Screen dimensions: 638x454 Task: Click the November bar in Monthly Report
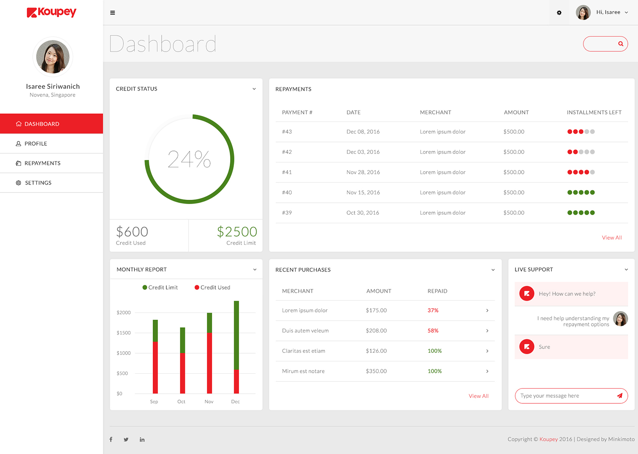coord(209,353)
